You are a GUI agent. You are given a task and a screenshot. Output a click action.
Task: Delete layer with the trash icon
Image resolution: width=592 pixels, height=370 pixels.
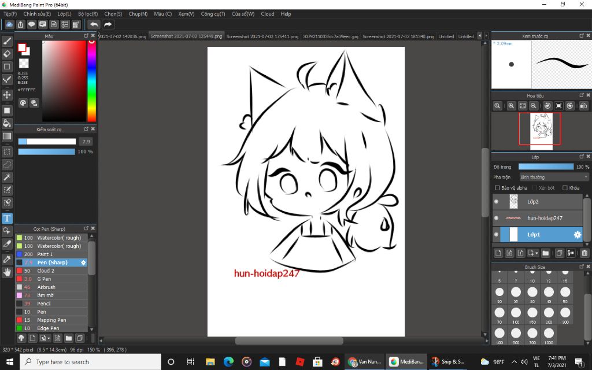(x=584, y=253)
